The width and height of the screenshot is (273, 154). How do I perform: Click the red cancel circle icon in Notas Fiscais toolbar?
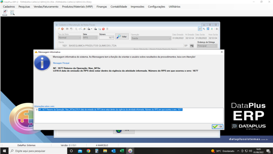pos(62,29)
